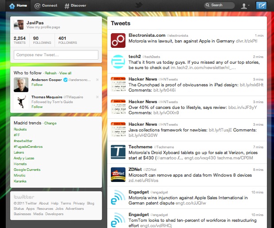Click Hacker News avatar on cancers tweet
The width and height of the screenshot is (274, 228).
[118, 107]
